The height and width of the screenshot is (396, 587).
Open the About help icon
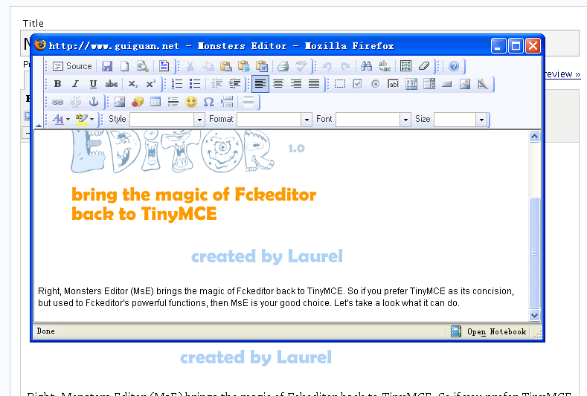coord(454,66)
